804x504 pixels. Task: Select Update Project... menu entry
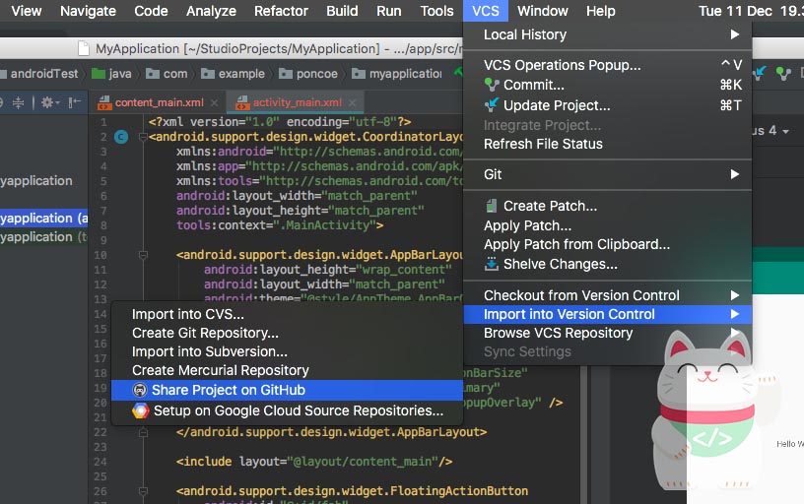(608, 105)
